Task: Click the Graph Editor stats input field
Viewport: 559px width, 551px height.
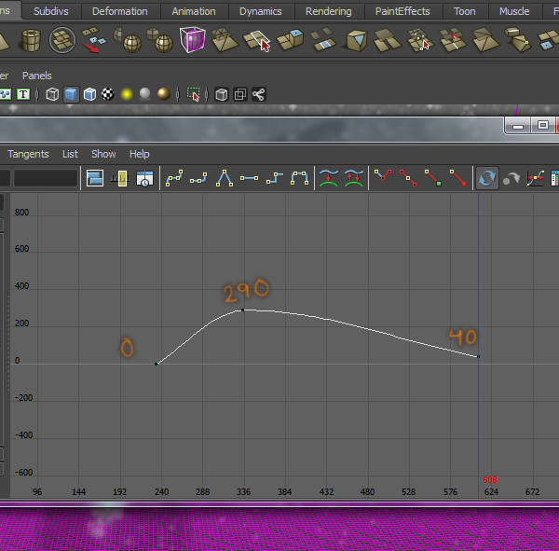Action: 46,178
